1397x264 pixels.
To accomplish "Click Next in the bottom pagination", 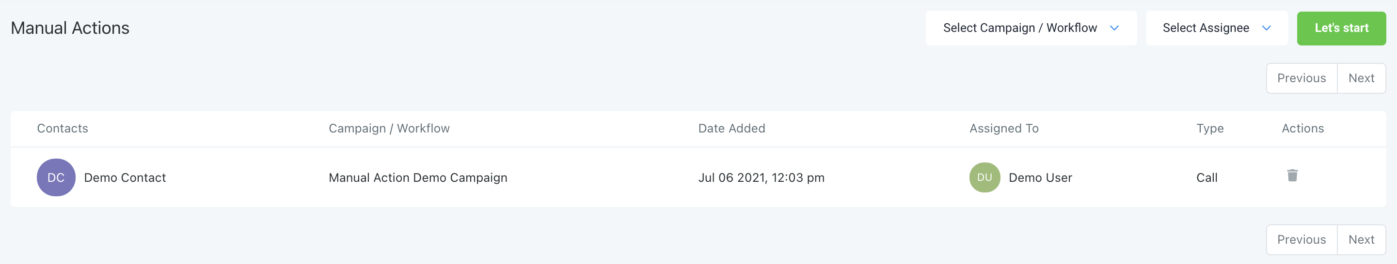I will pyautogui.click(x=1361, y=240).
